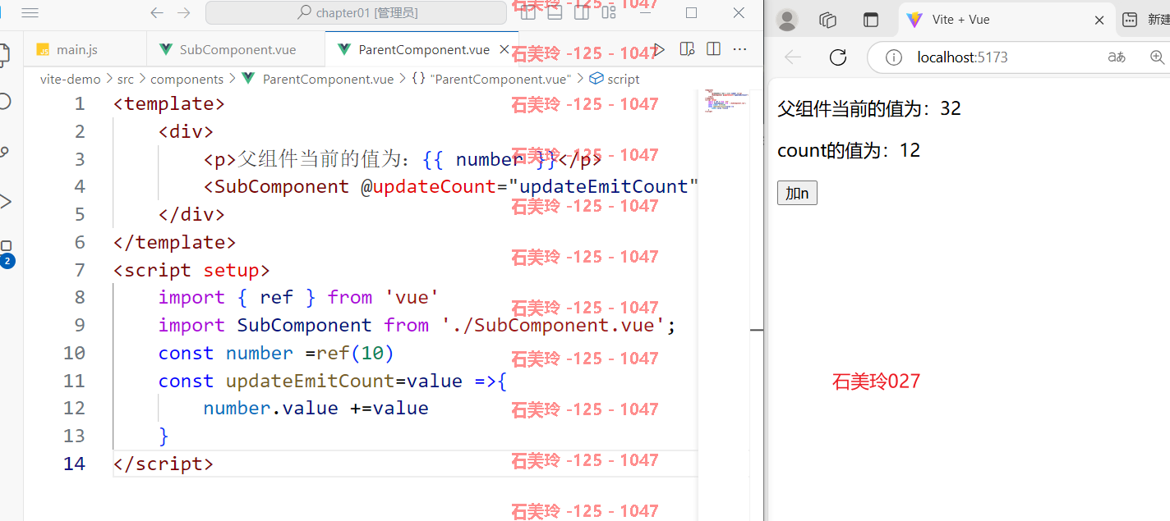Open Customize Layout icon in title bar
Screen dimensions: 1170x521
click(x=609, y=12)
